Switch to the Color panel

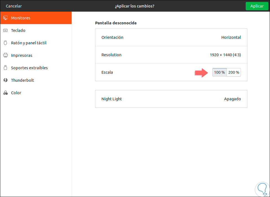pos(36,93)
